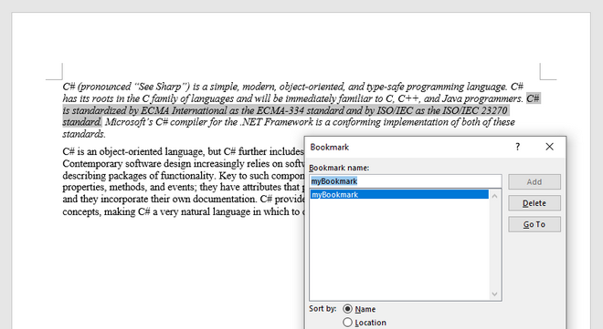Click the list's scroll up arrow

(x=494, y=196)
